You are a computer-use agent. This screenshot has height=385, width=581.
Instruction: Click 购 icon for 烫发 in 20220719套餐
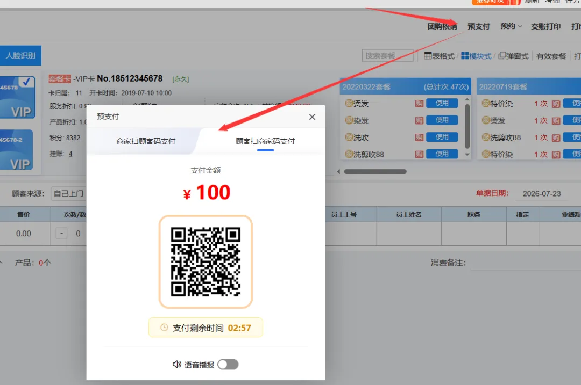(x=556, y=121)
